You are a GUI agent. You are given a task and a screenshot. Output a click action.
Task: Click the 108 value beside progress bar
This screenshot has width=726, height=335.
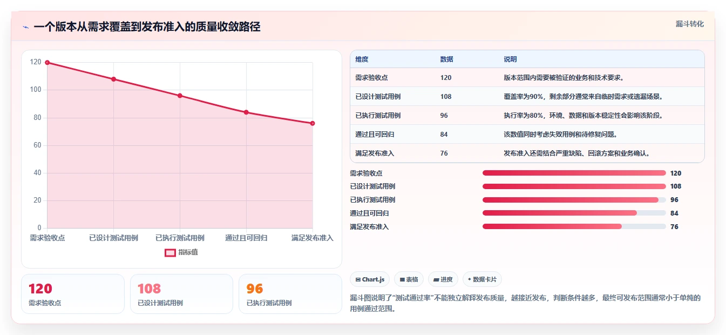[676, 186]
